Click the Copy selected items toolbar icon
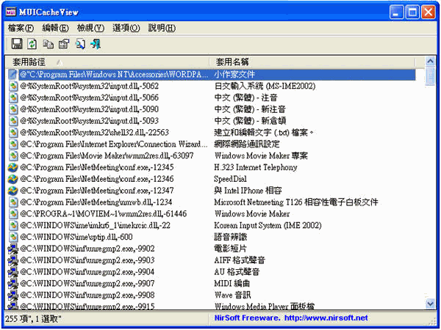 click(x=48, y=45)
